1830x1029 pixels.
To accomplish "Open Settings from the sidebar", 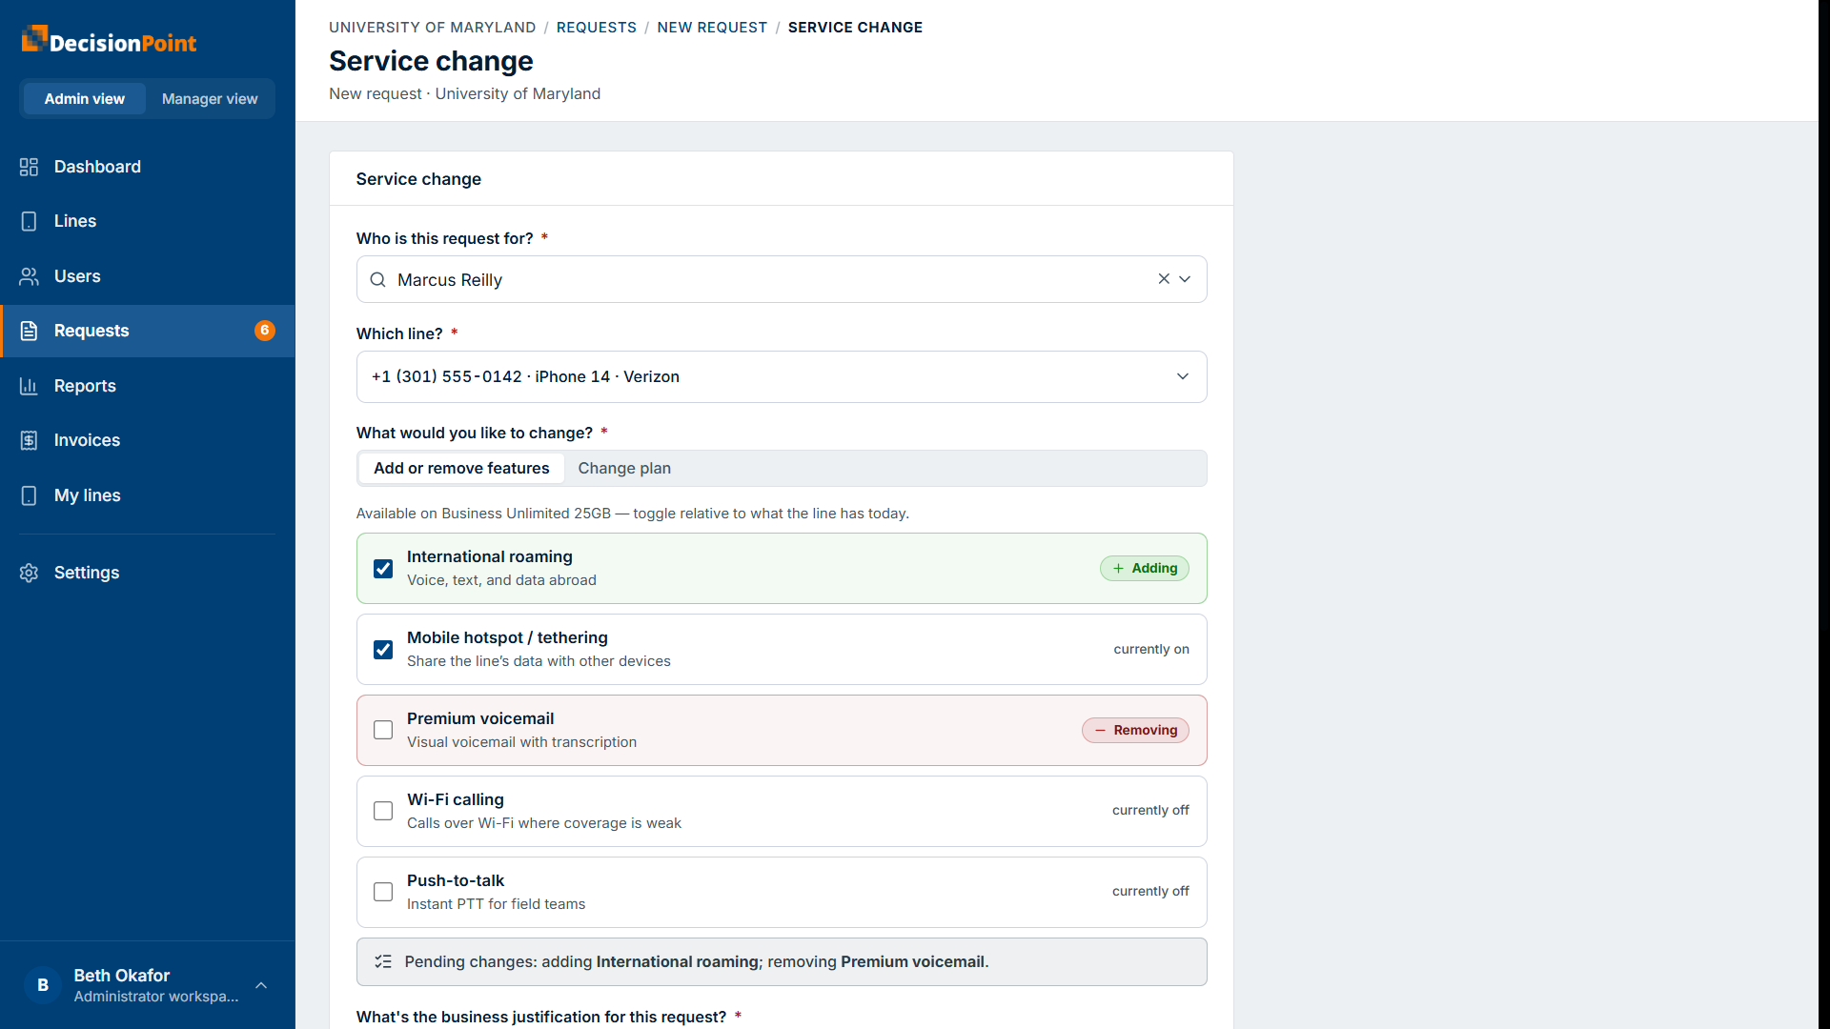I will [x=148, y=573].
